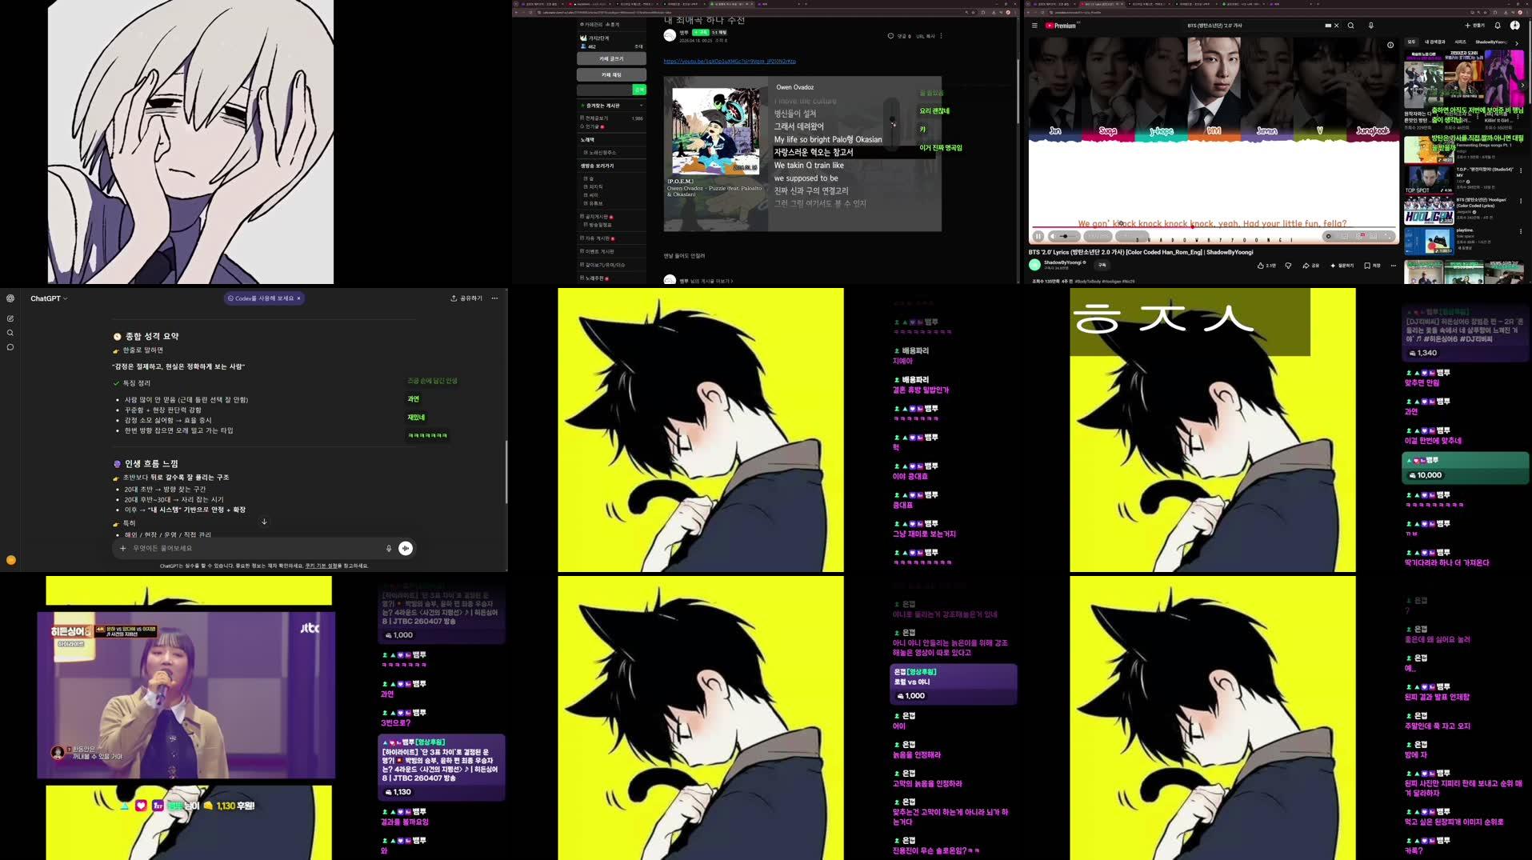This screenshot has height=860, width=1532.
Task: Click the ChatGPT logo sidebar icon
Action: coord(10,298)
